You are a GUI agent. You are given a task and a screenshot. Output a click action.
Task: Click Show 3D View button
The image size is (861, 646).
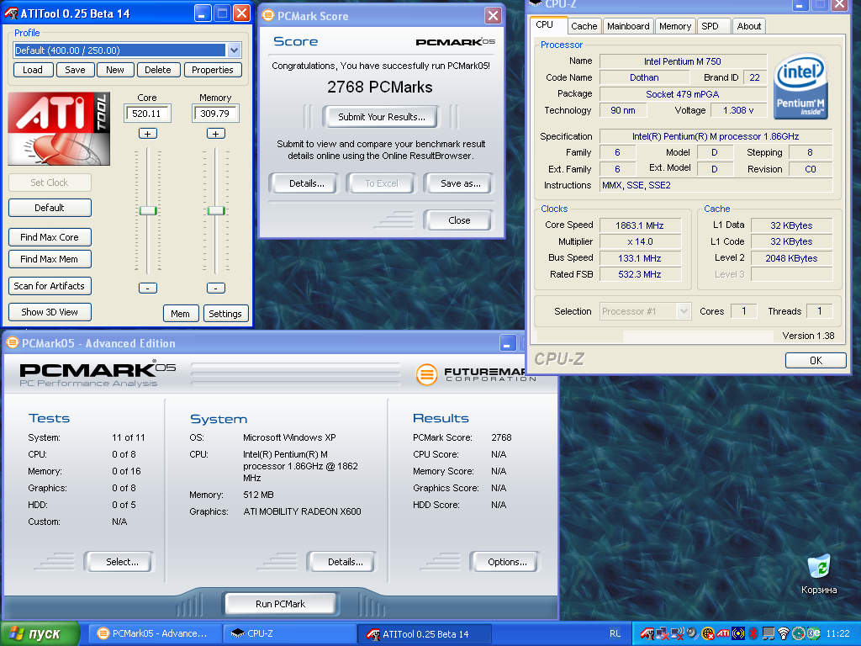point(50,312)
